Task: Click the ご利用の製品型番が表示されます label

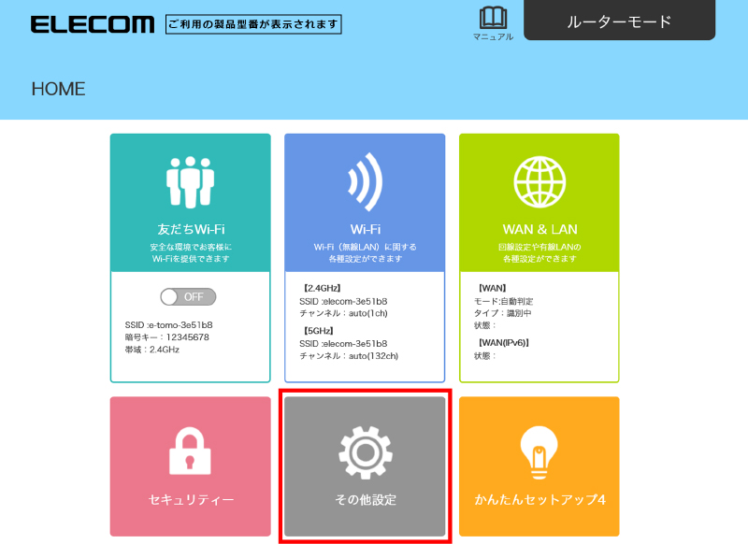Action: 253,24
